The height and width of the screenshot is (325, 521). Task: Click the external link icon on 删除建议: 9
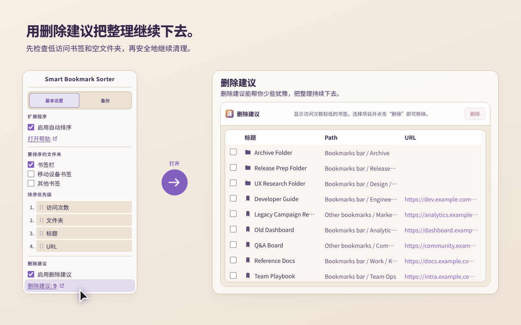coord(62,286)
